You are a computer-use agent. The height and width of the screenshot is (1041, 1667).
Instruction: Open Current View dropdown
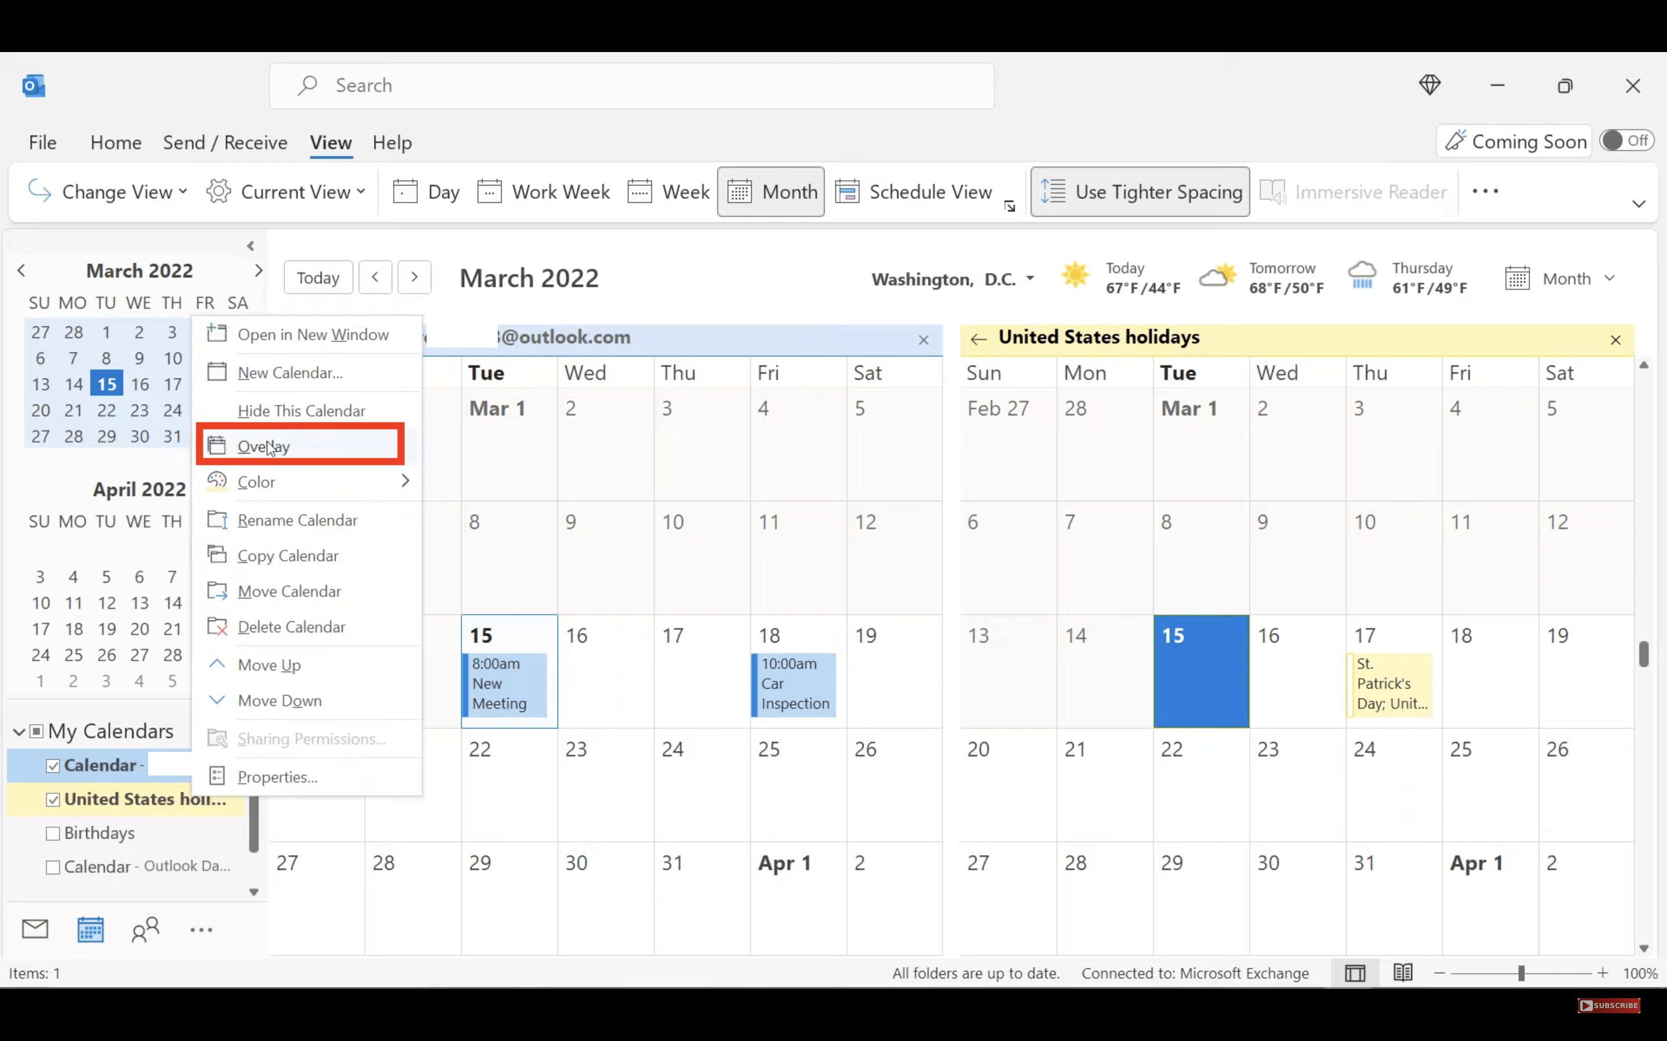(x=285, y=191)
